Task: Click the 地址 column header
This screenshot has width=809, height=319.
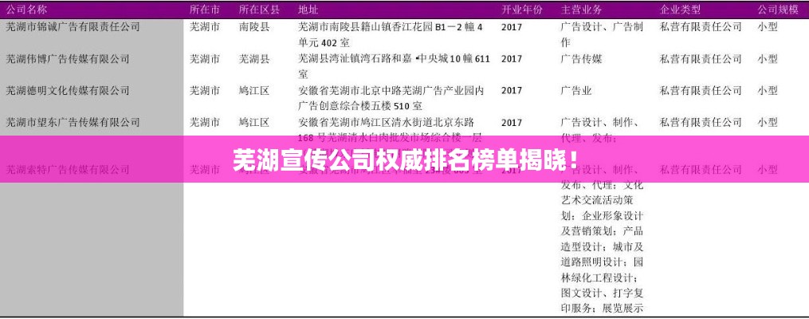Action: (308, 10)
